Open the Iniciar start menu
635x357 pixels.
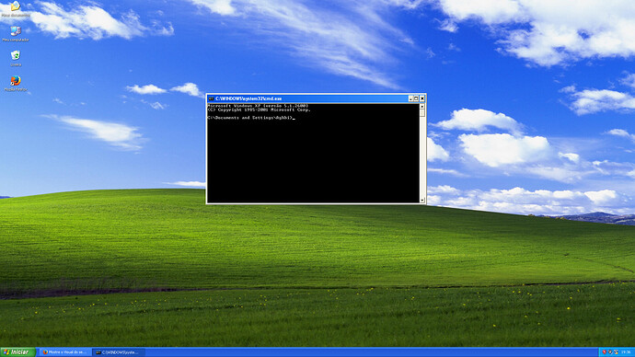tap(18, 352)
